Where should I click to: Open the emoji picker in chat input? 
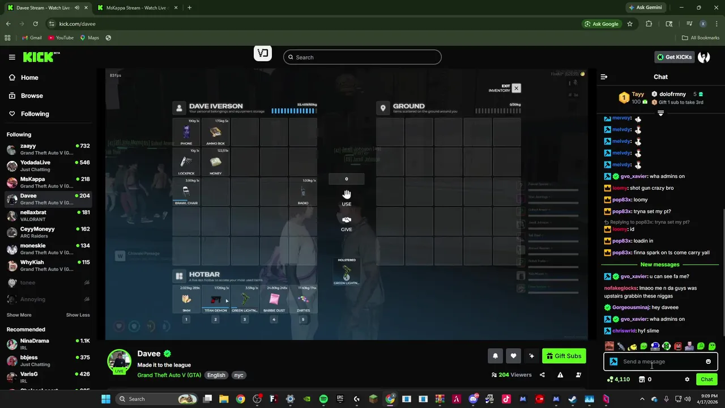coord(708,362)
